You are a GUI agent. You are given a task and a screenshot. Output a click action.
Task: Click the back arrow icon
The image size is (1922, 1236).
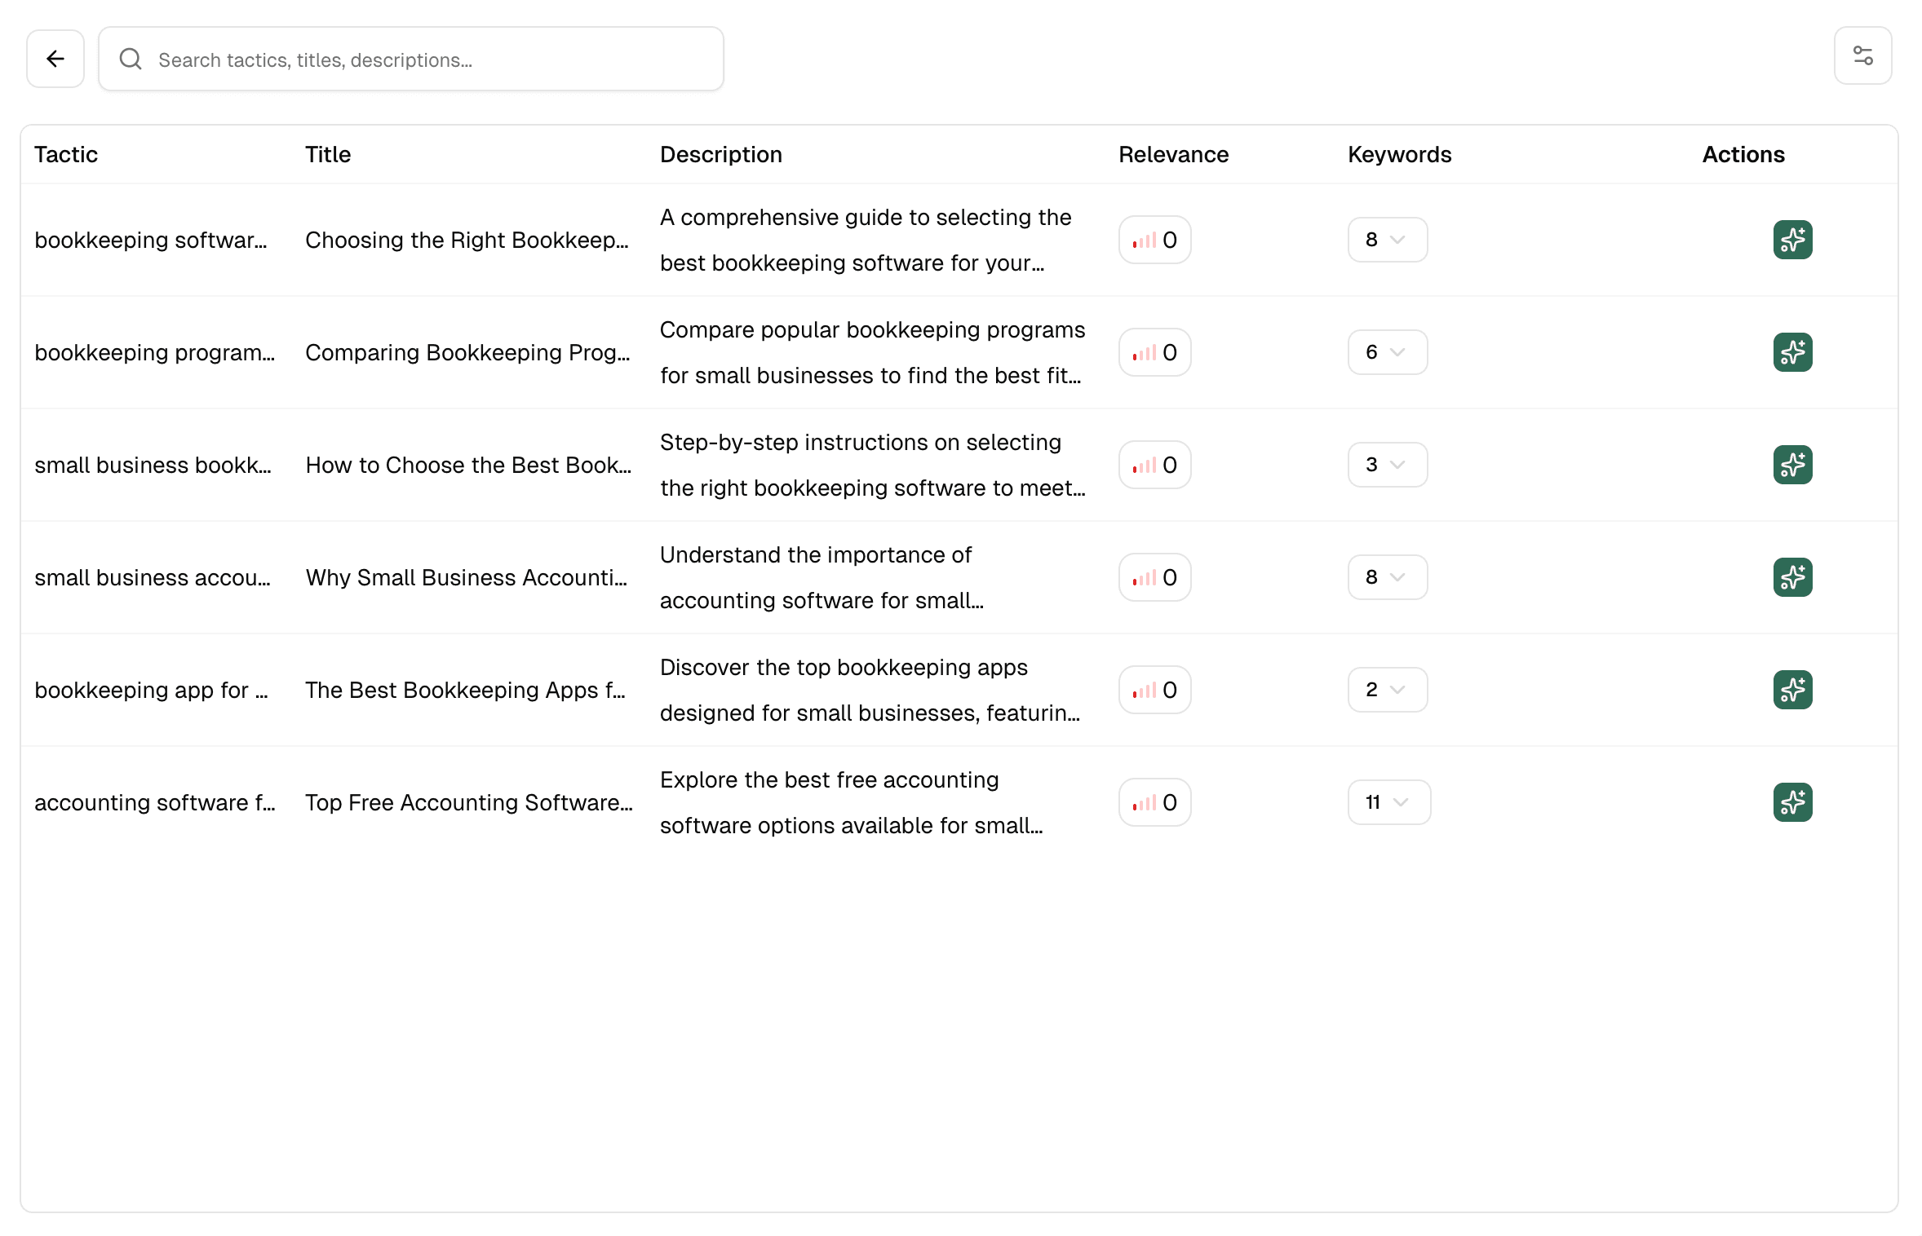click(x=55, y=58)
